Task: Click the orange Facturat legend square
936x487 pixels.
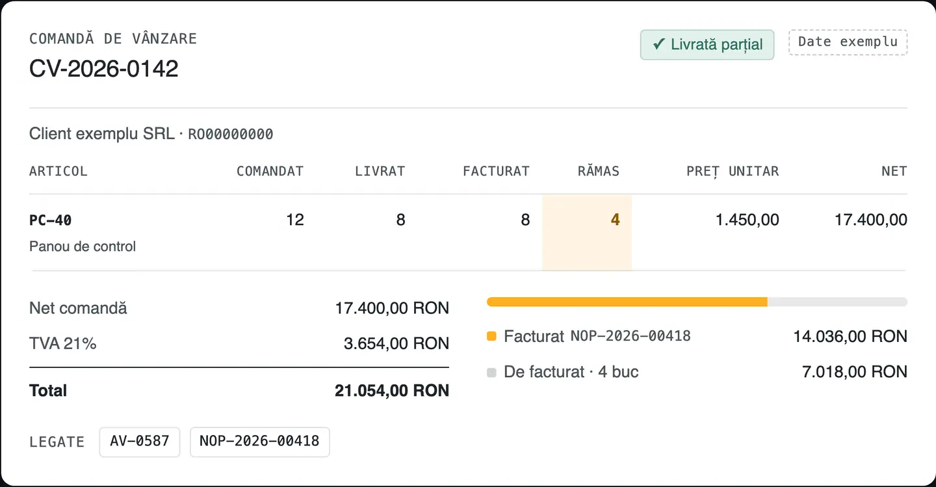Action: [x=491, y=337]
